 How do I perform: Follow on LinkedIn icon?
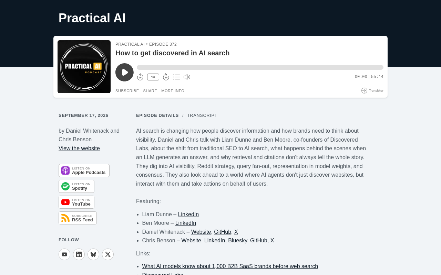[79, 254]
